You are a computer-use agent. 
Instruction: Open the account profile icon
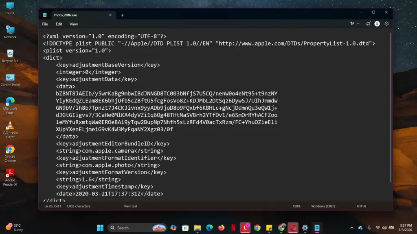[377, 24]
